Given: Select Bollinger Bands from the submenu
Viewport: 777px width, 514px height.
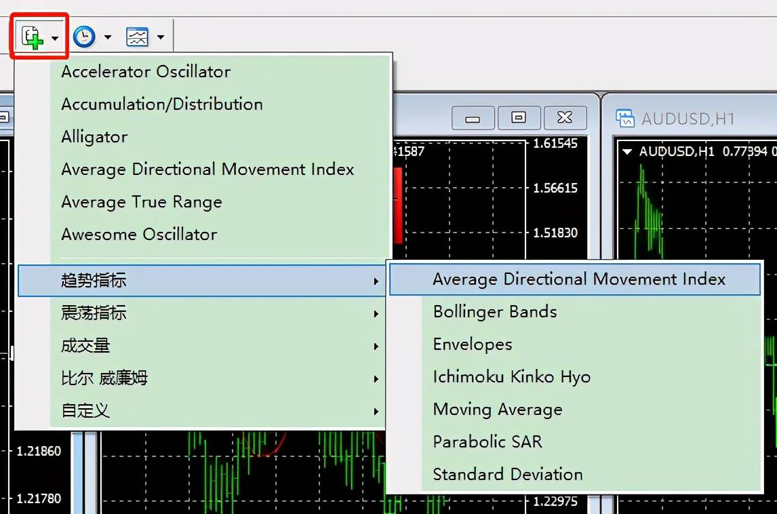Looking at the screenshot, I should point(495,312).
